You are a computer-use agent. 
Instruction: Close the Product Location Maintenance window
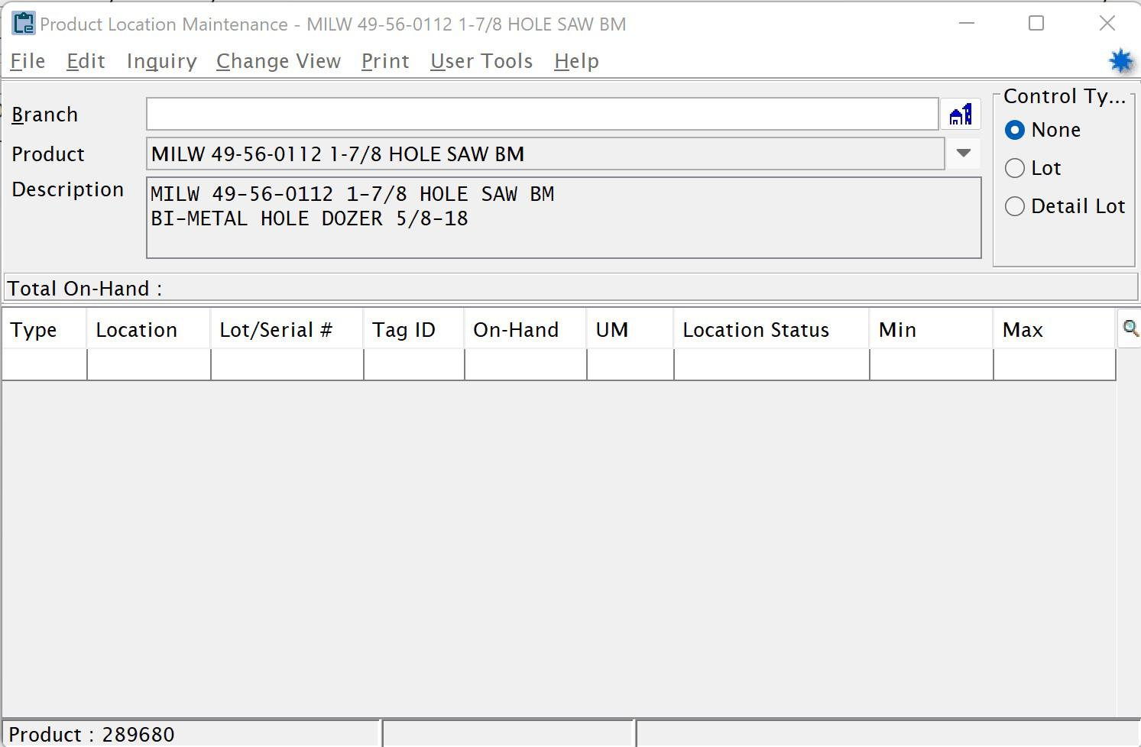point(1107,24)
